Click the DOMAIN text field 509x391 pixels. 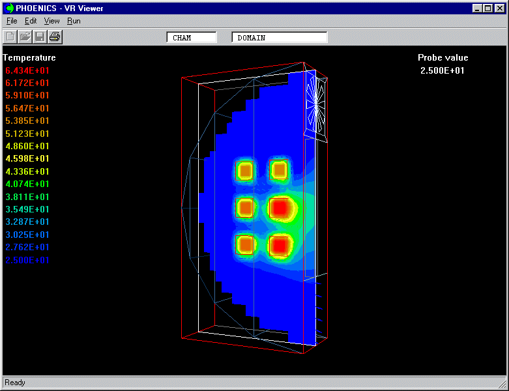click(x=279, y=38)
